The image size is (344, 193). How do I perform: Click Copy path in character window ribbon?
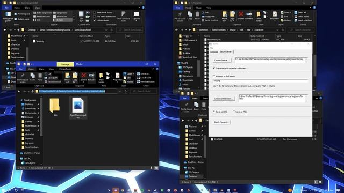tap(208, 17)
